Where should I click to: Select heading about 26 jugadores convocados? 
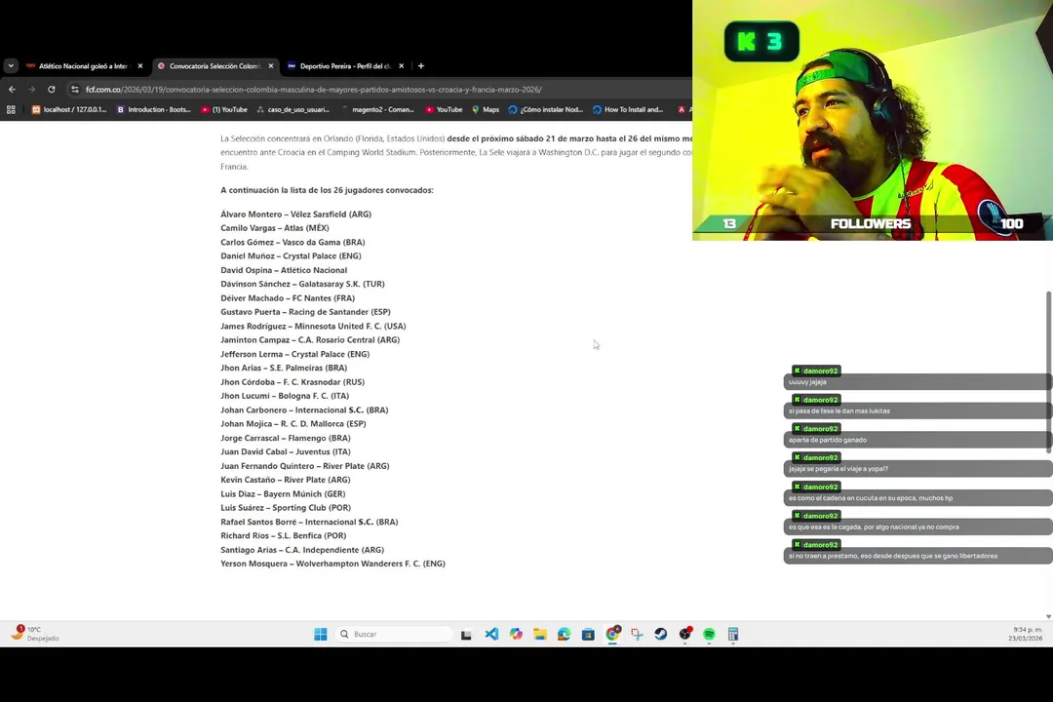(327, 190)
